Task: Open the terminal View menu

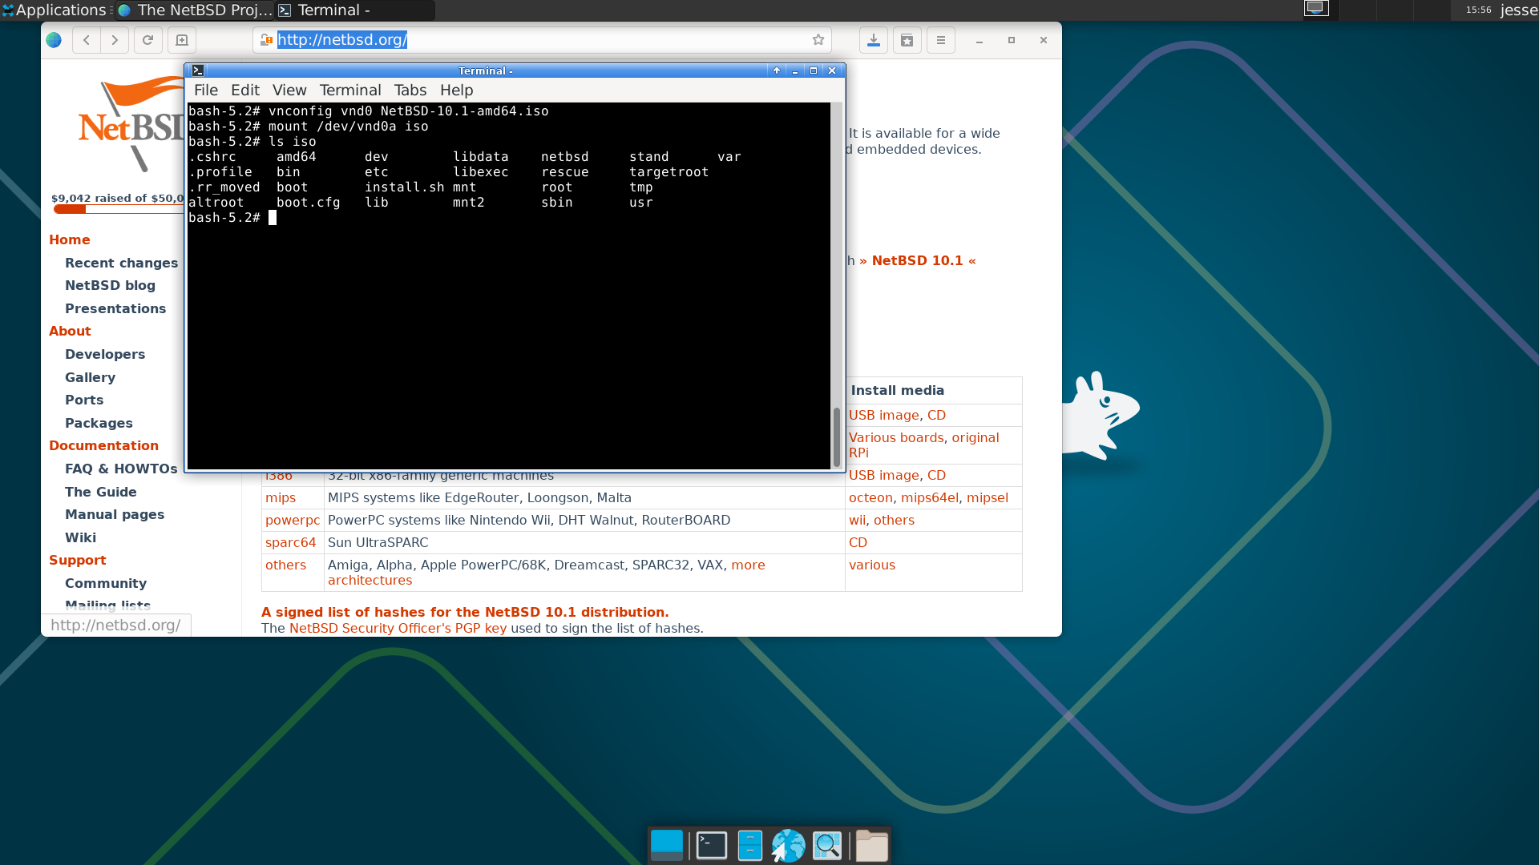Action: 289,91
